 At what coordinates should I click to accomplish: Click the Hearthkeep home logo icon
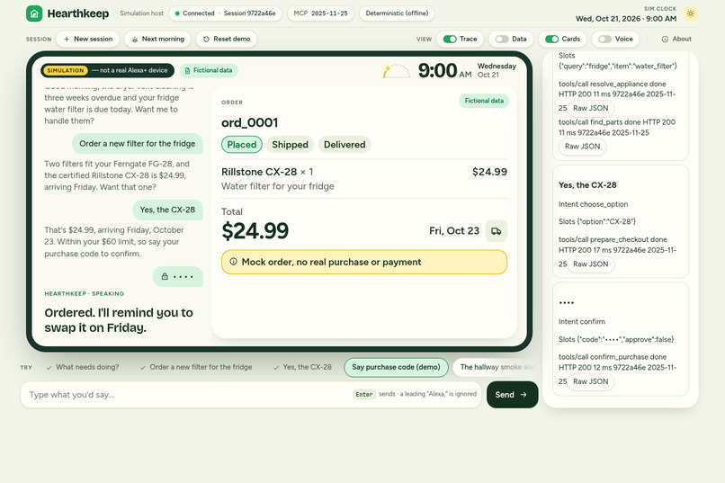(x=34, y=13)
